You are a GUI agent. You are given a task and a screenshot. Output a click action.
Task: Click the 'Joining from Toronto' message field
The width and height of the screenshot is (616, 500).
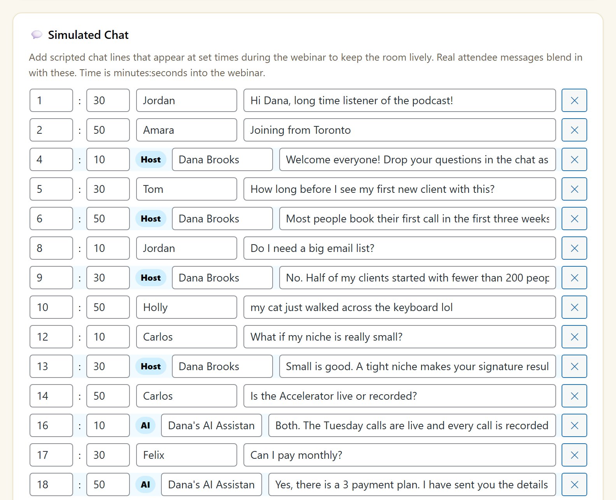coord(399,130)
